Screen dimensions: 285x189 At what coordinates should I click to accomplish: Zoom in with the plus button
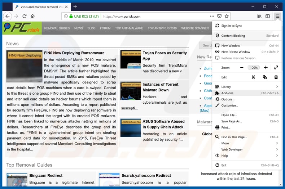click(x=266, y=67)
